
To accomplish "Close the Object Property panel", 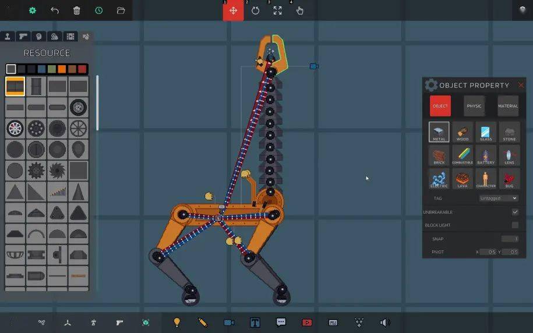I will point(521,85).
